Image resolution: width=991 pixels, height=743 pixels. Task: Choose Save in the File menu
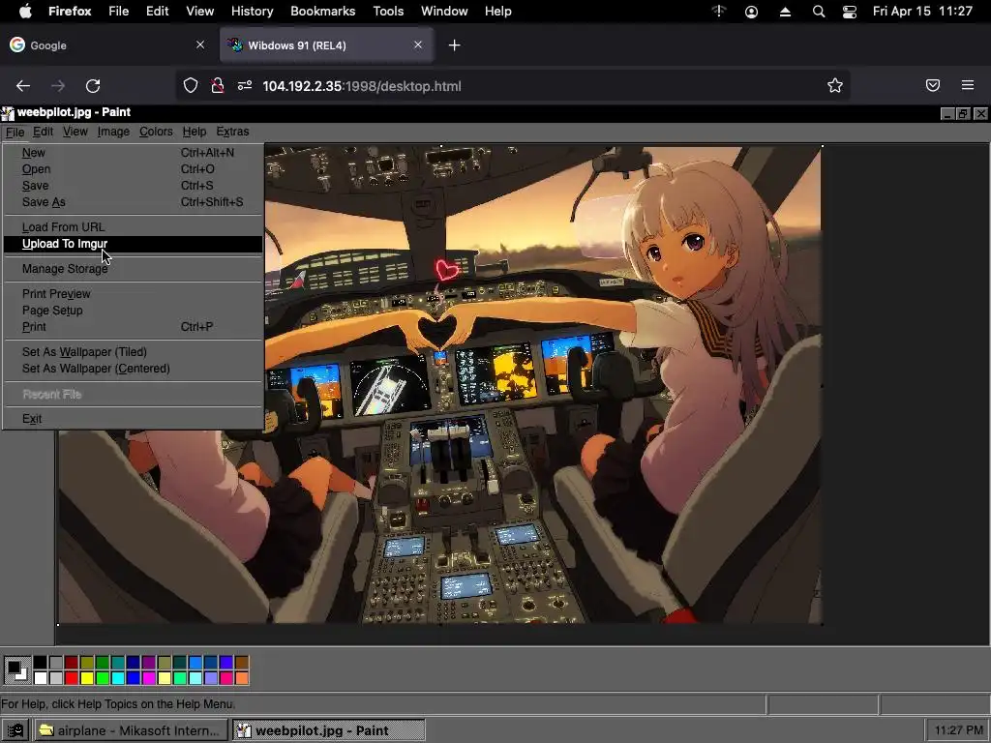click(x=133, y=186)
